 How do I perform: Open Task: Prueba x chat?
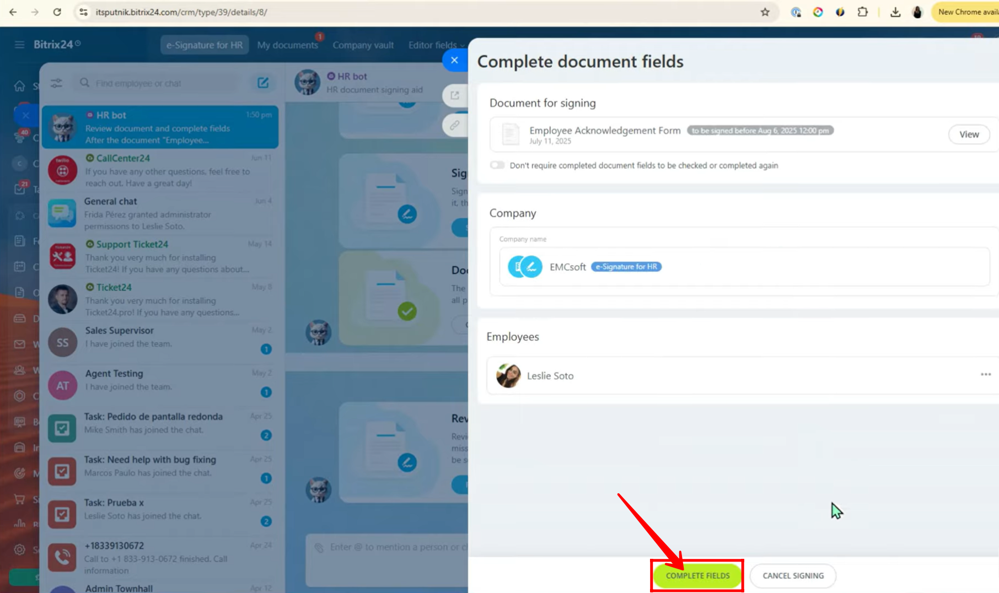coord(160,514)
